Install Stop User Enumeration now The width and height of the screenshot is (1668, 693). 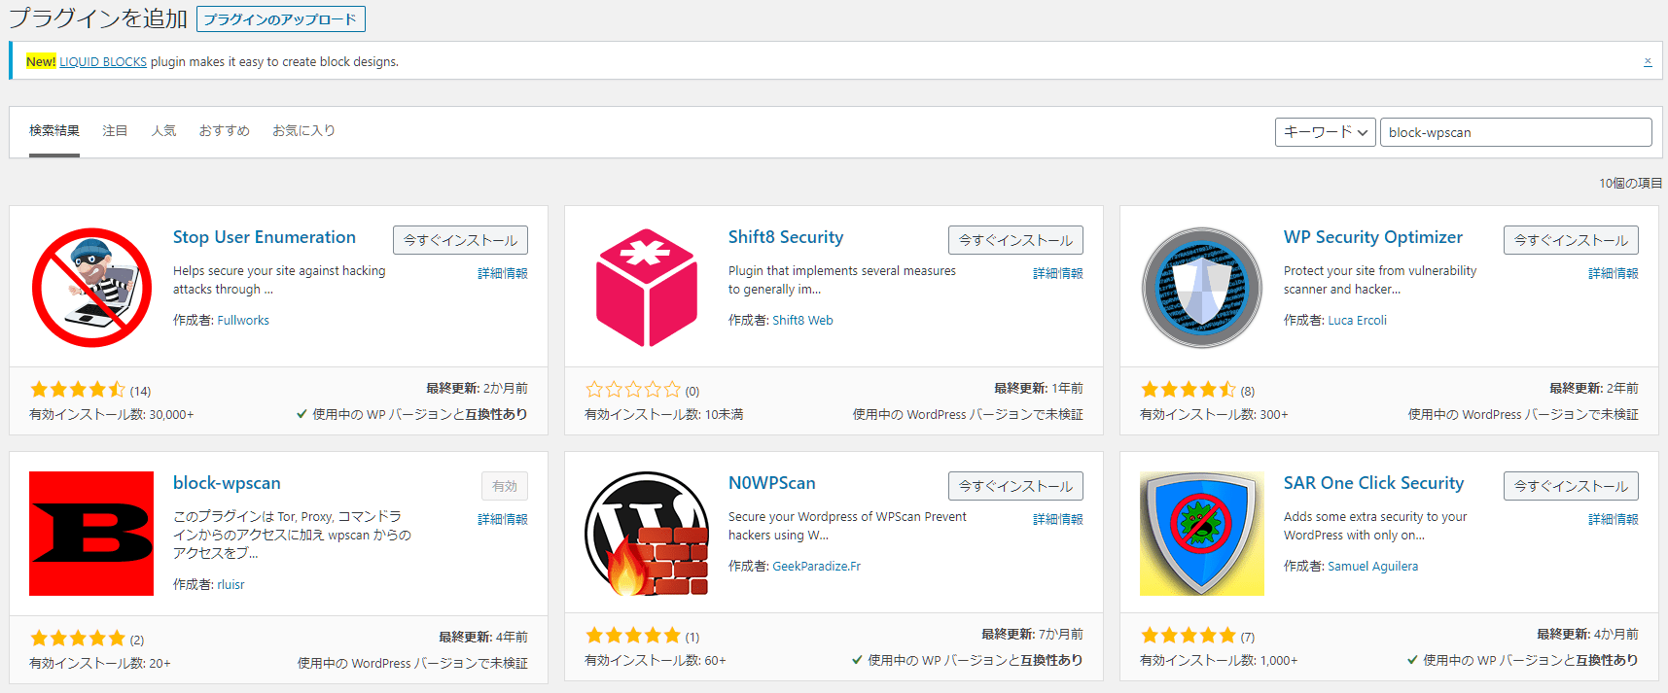tap(461, 240)
